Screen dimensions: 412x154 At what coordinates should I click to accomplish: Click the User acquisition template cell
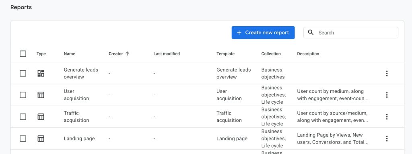click(229, 95)
